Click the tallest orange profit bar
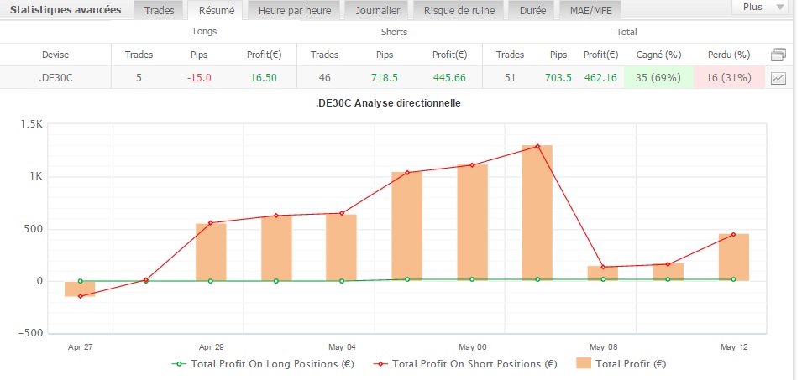The image size is (802, 380). tap(537, 214)
